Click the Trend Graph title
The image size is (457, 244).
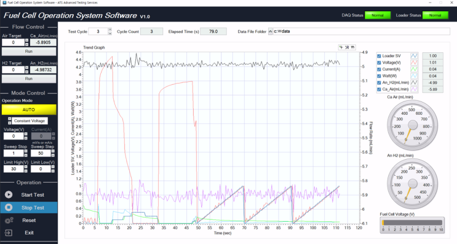coord(94,47)
